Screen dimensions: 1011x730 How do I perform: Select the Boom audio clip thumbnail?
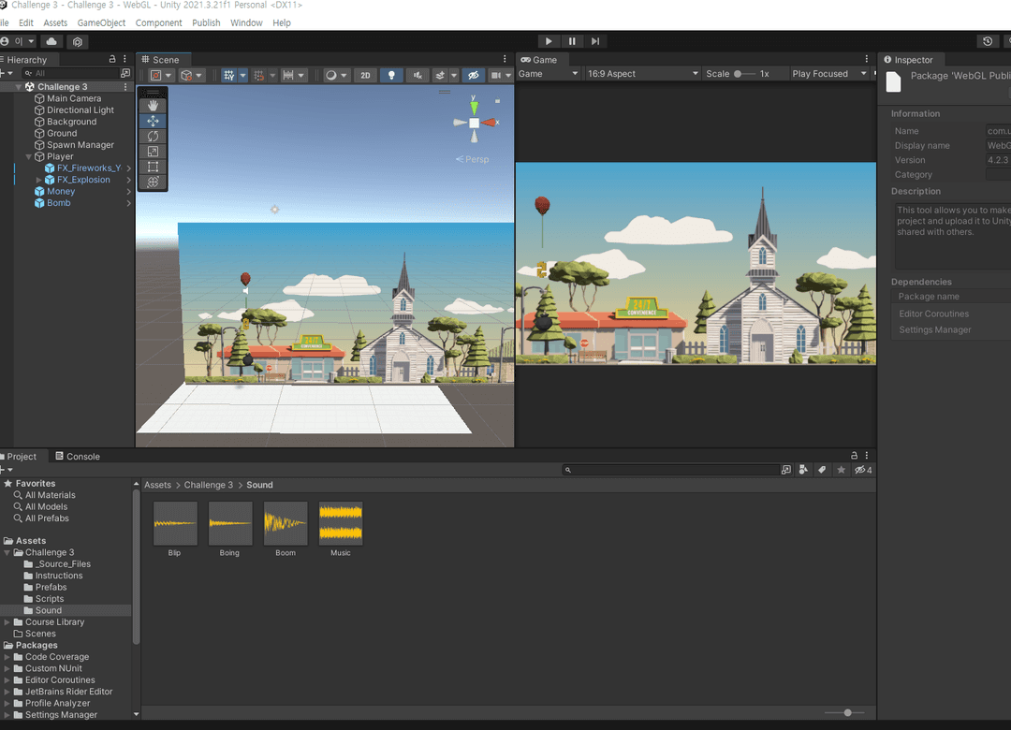click(286, 524)
